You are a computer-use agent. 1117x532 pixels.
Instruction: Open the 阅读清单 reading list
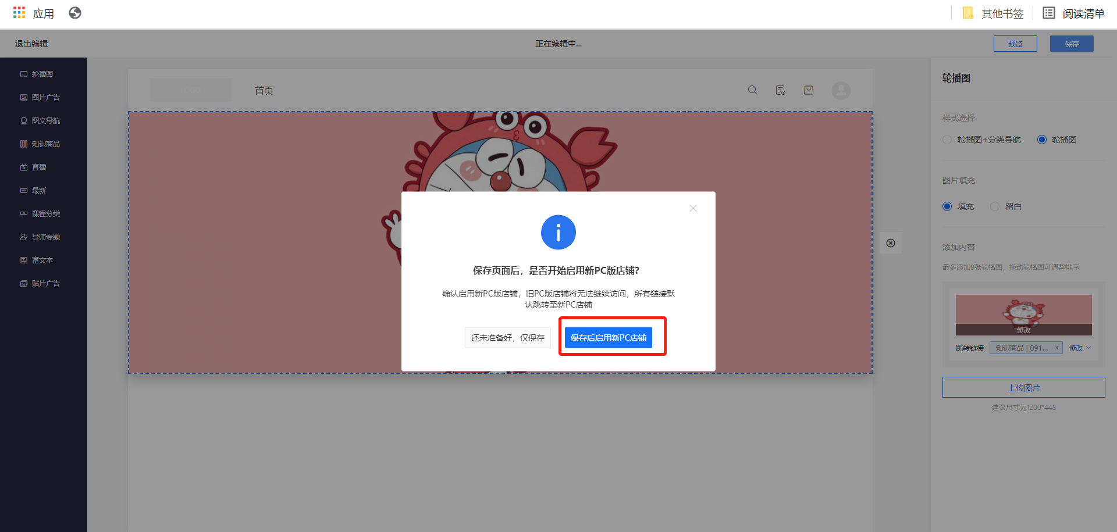pos(1074,13)
